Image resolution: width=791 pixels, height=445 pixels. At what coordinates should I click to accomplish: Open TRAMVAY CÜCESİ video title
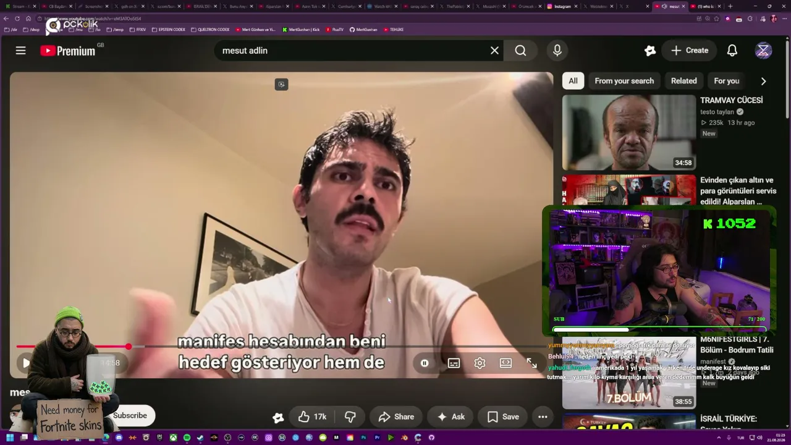coord(732,100)
